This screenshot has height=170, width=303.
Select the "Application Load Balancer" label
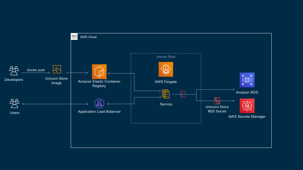tap(99, 112)
